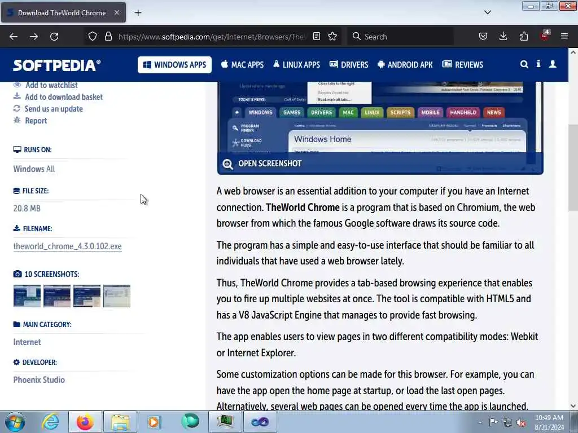Open the second screenshot thumbnail
The height and width of the screenshot is (433, 578).
click(57, 296)
